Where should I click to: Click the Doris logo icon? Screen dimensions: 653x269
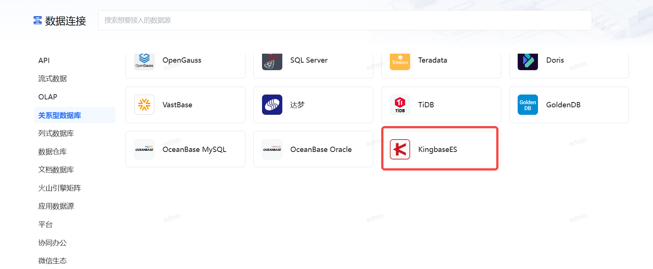528,62
